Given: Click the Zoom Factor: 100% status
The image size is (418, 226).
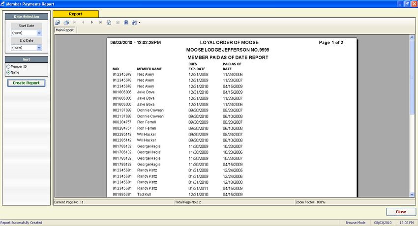Looking at the screenshot, I should [310, 202].
